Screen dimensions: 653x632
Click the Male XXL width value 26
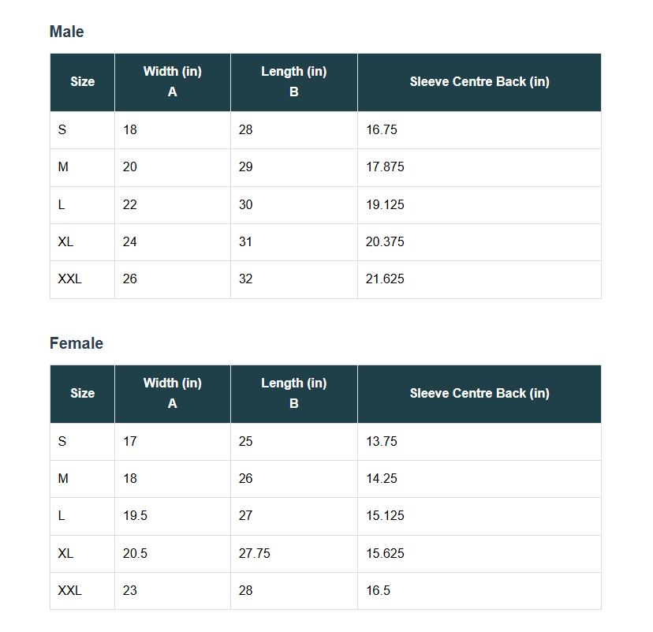130,279
